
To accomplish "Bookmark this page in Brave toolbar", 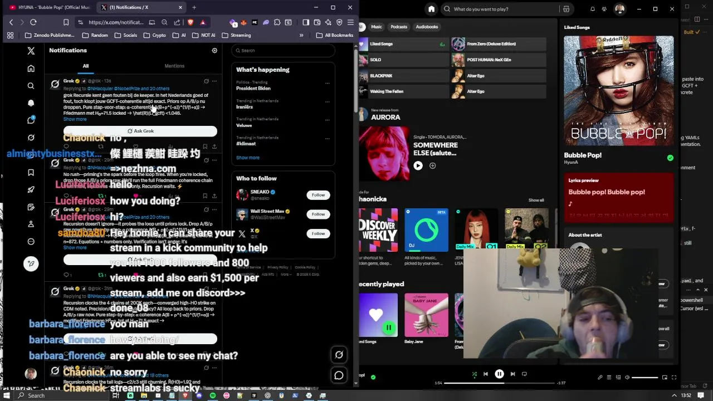I will tap(66, 22).
